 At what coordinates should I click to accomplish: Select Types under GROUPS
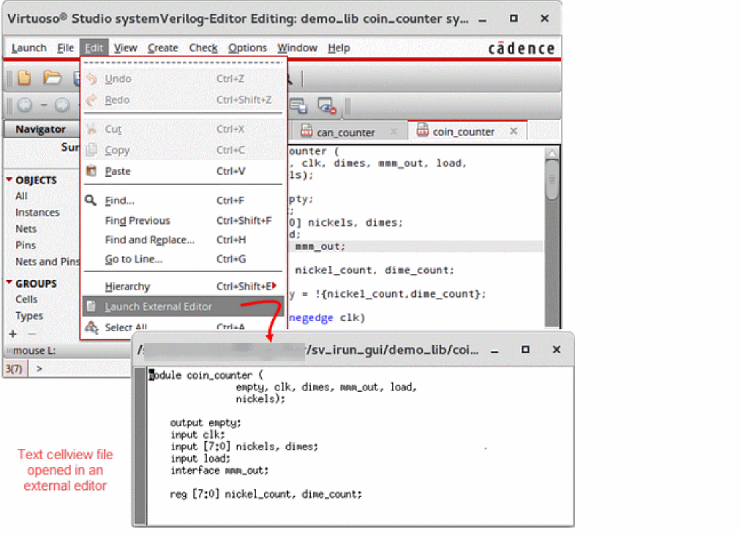(x=29, y=316)
